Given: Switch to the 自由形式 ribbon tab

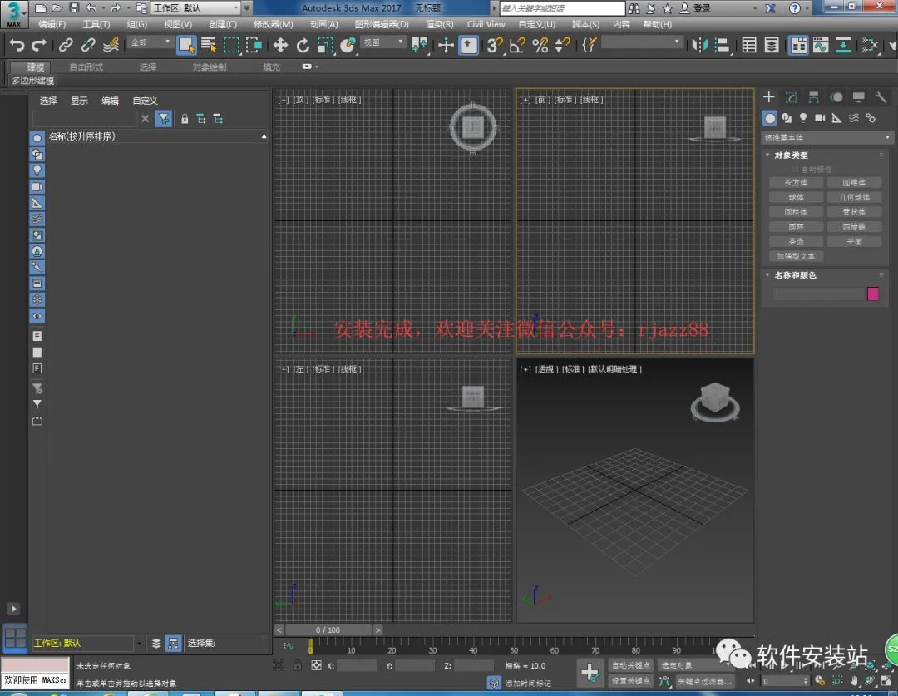Looking at the screenshot, I should click(86, 67).
